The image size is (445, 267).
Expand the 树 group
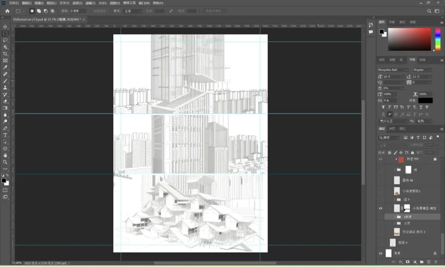(x=394, y=169)
